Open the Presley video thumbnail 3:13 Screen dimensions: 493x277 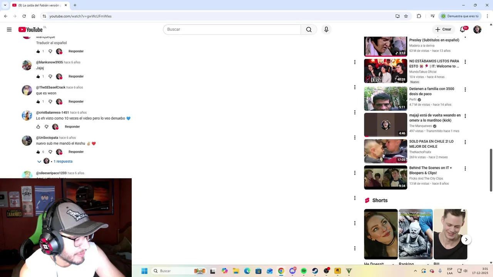tap(386, 46)
